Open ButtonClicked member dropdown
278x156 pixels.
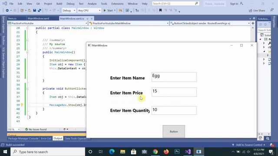click(210, 23)
